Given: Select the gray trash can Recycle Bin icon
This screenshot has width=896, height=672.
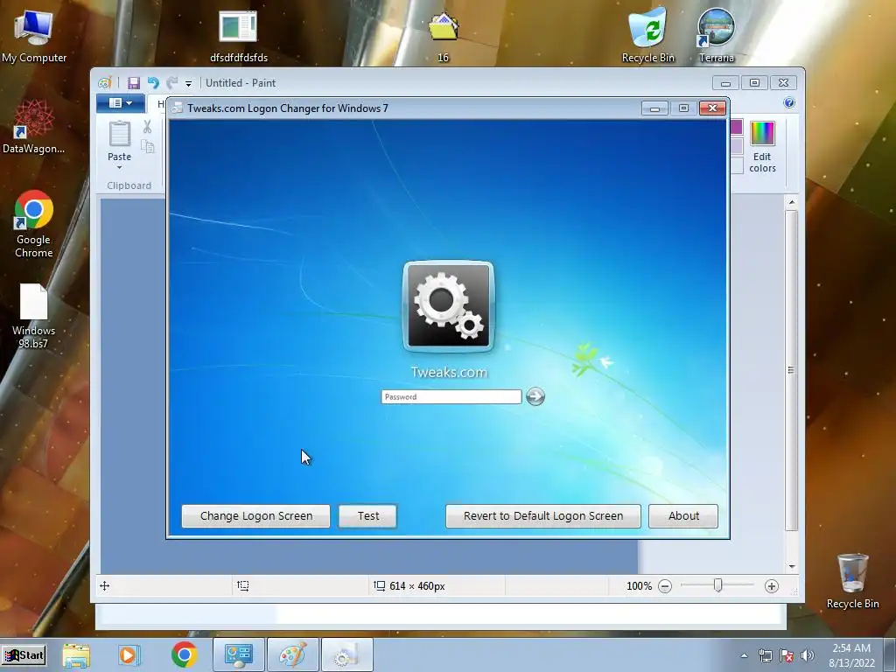Looking at the screenshot, I should click(x=852, y=581).
